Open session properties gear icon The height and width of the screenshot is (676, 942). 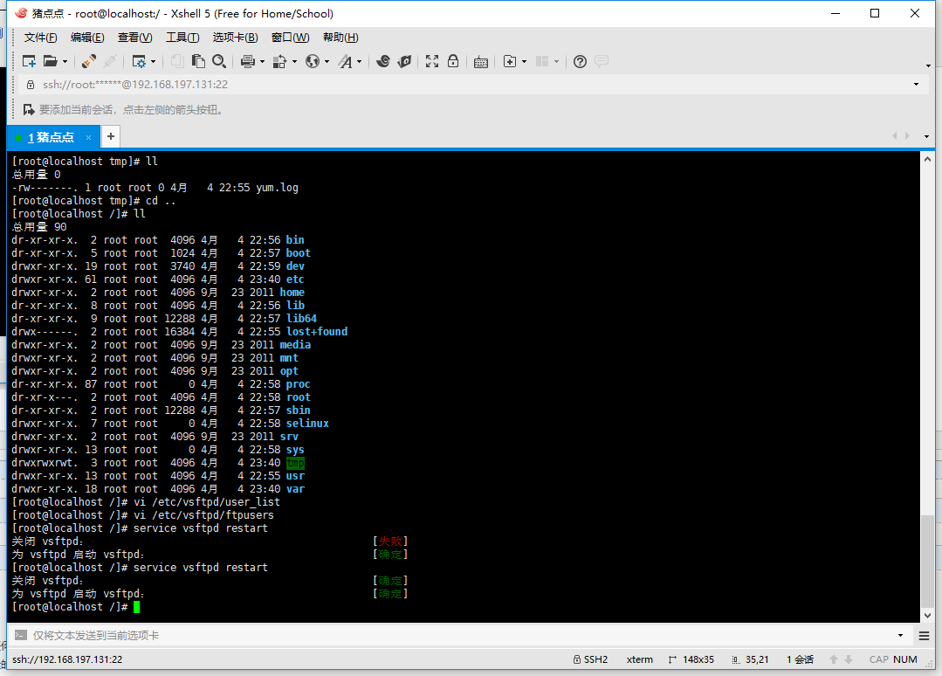[139, 61]
